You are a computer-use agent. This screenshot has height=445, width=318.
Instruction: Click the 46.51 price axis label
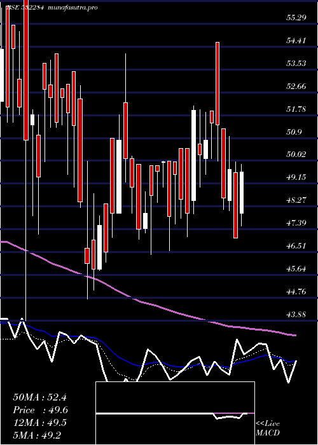(x=296, y=246)
